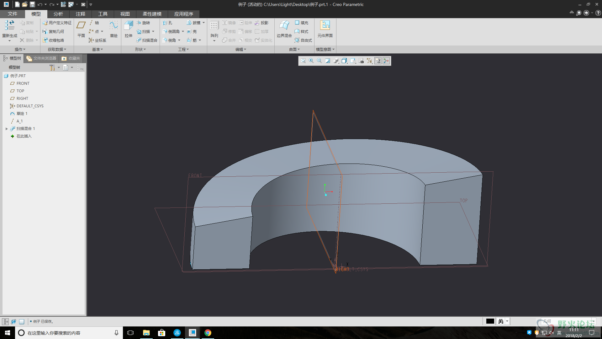Select the Coordinate System (坐标系) tool

[x=98, y=40]
